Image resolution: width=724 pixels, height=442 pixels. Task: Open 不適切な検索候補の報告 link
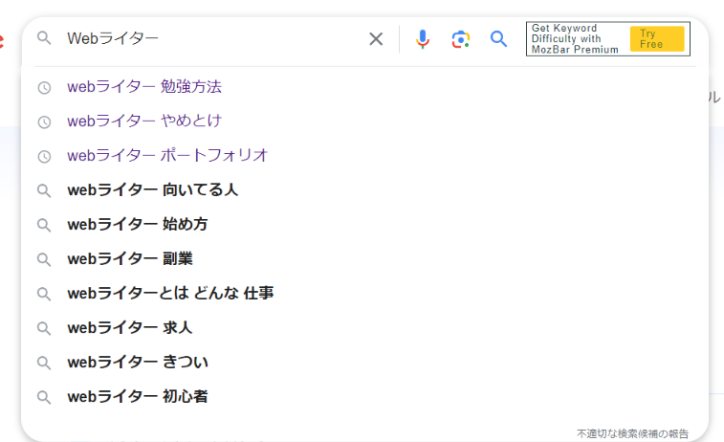coord(632,433)
